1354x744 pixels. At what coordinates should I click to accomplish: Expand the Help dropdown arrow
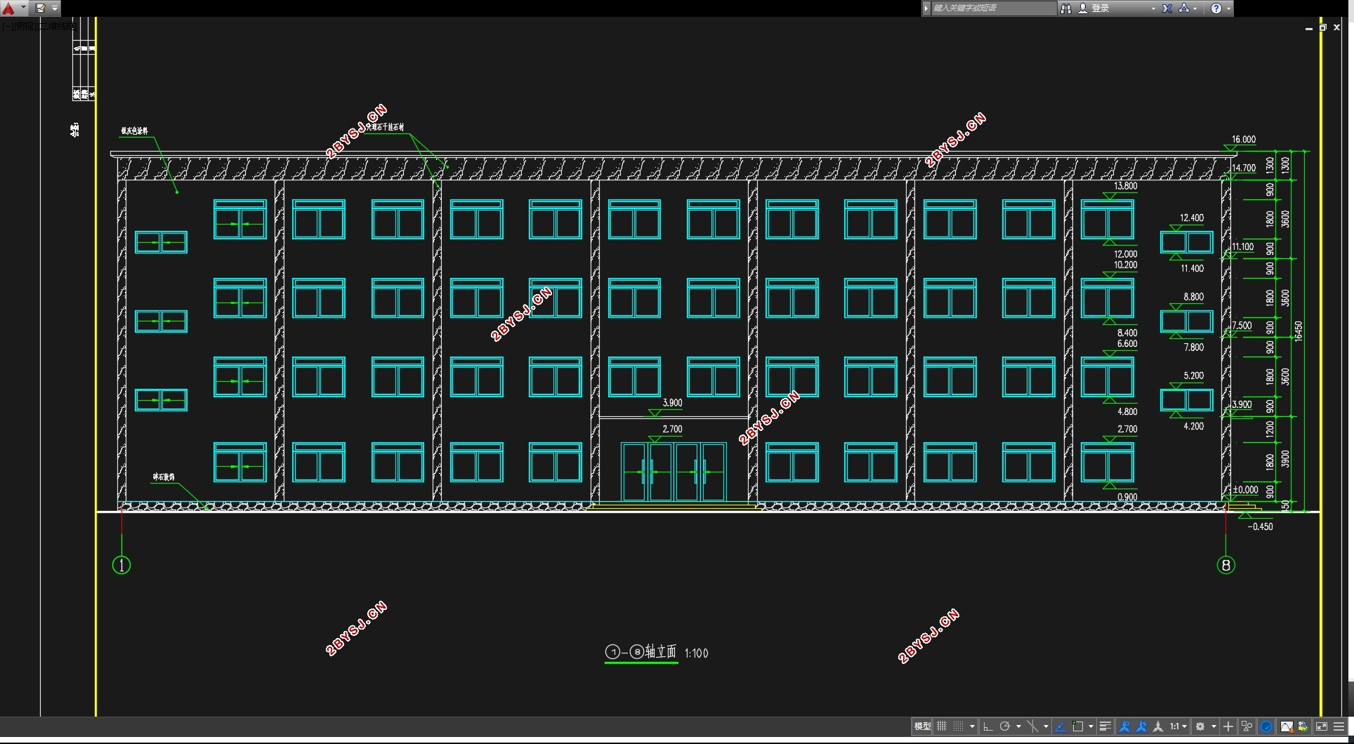pos(1228,8)
